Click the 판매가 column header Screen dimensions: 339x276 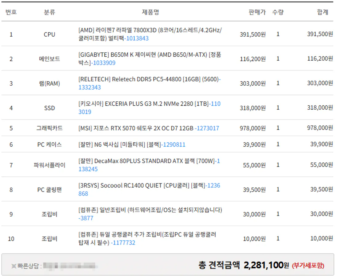(x=257, y=12)
